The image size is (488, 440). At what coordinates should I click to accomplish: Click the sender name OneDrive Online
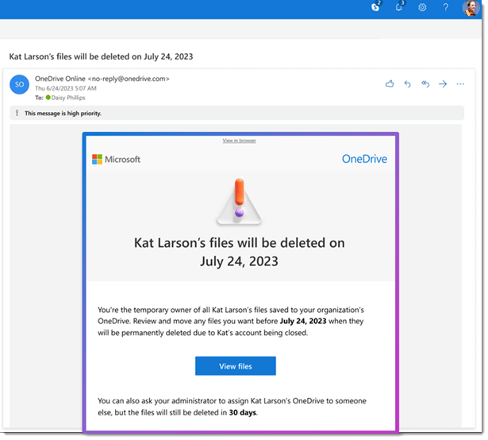click(x=60, y=79)
